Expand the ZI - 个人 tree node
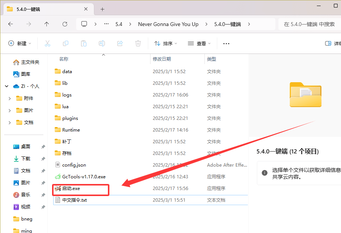 (7, 86)
